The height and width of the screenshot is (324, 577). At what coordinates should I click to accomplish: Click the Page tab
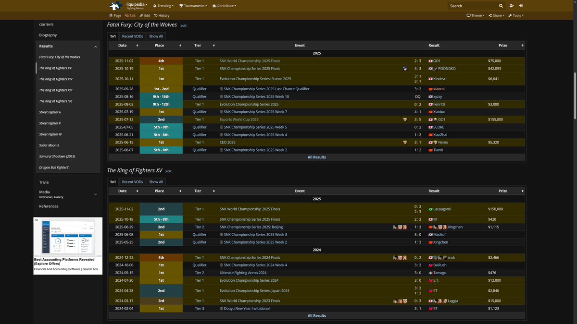[115, 15]
